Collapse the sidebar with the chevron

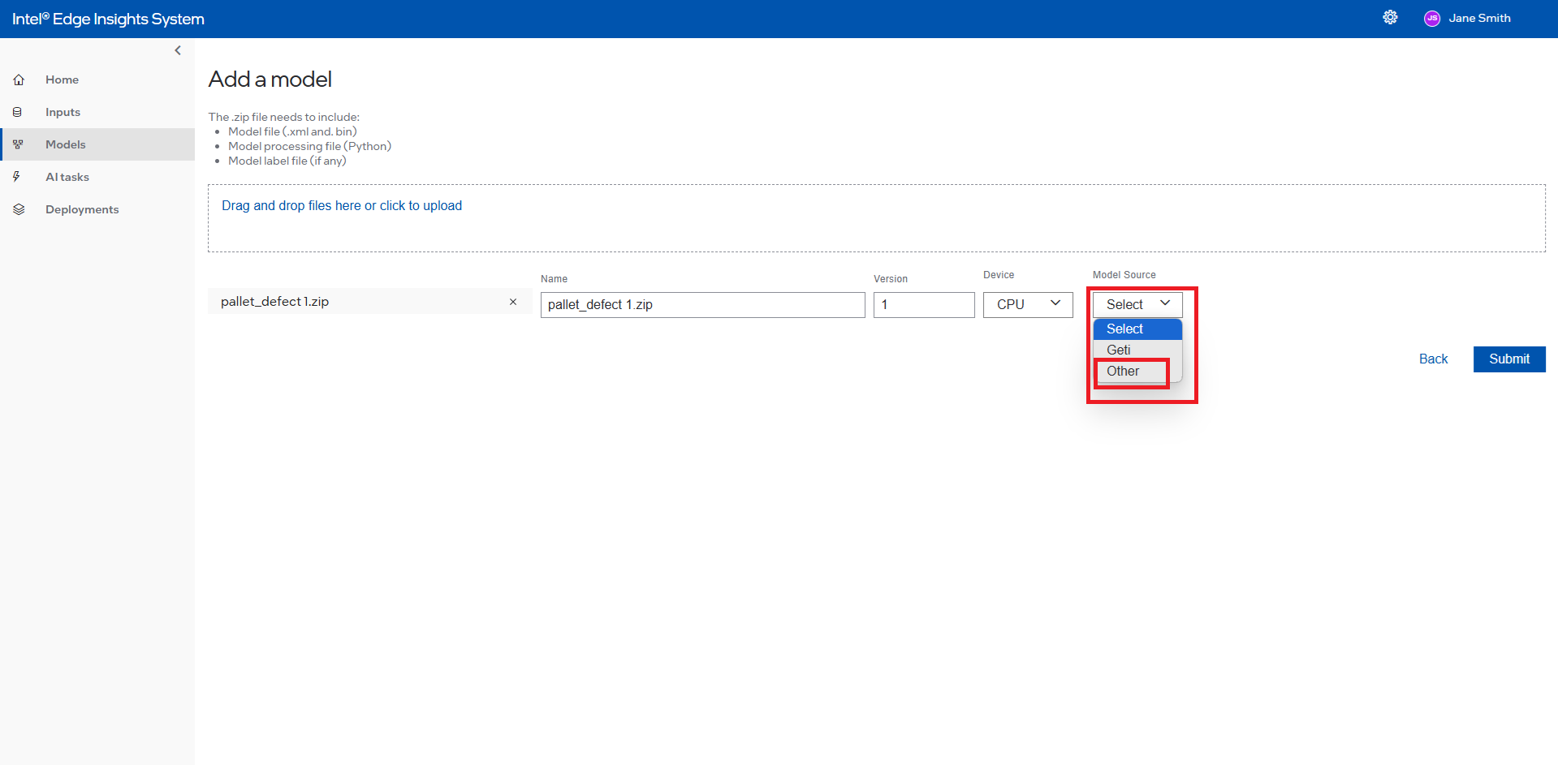[x=178, y=50]
